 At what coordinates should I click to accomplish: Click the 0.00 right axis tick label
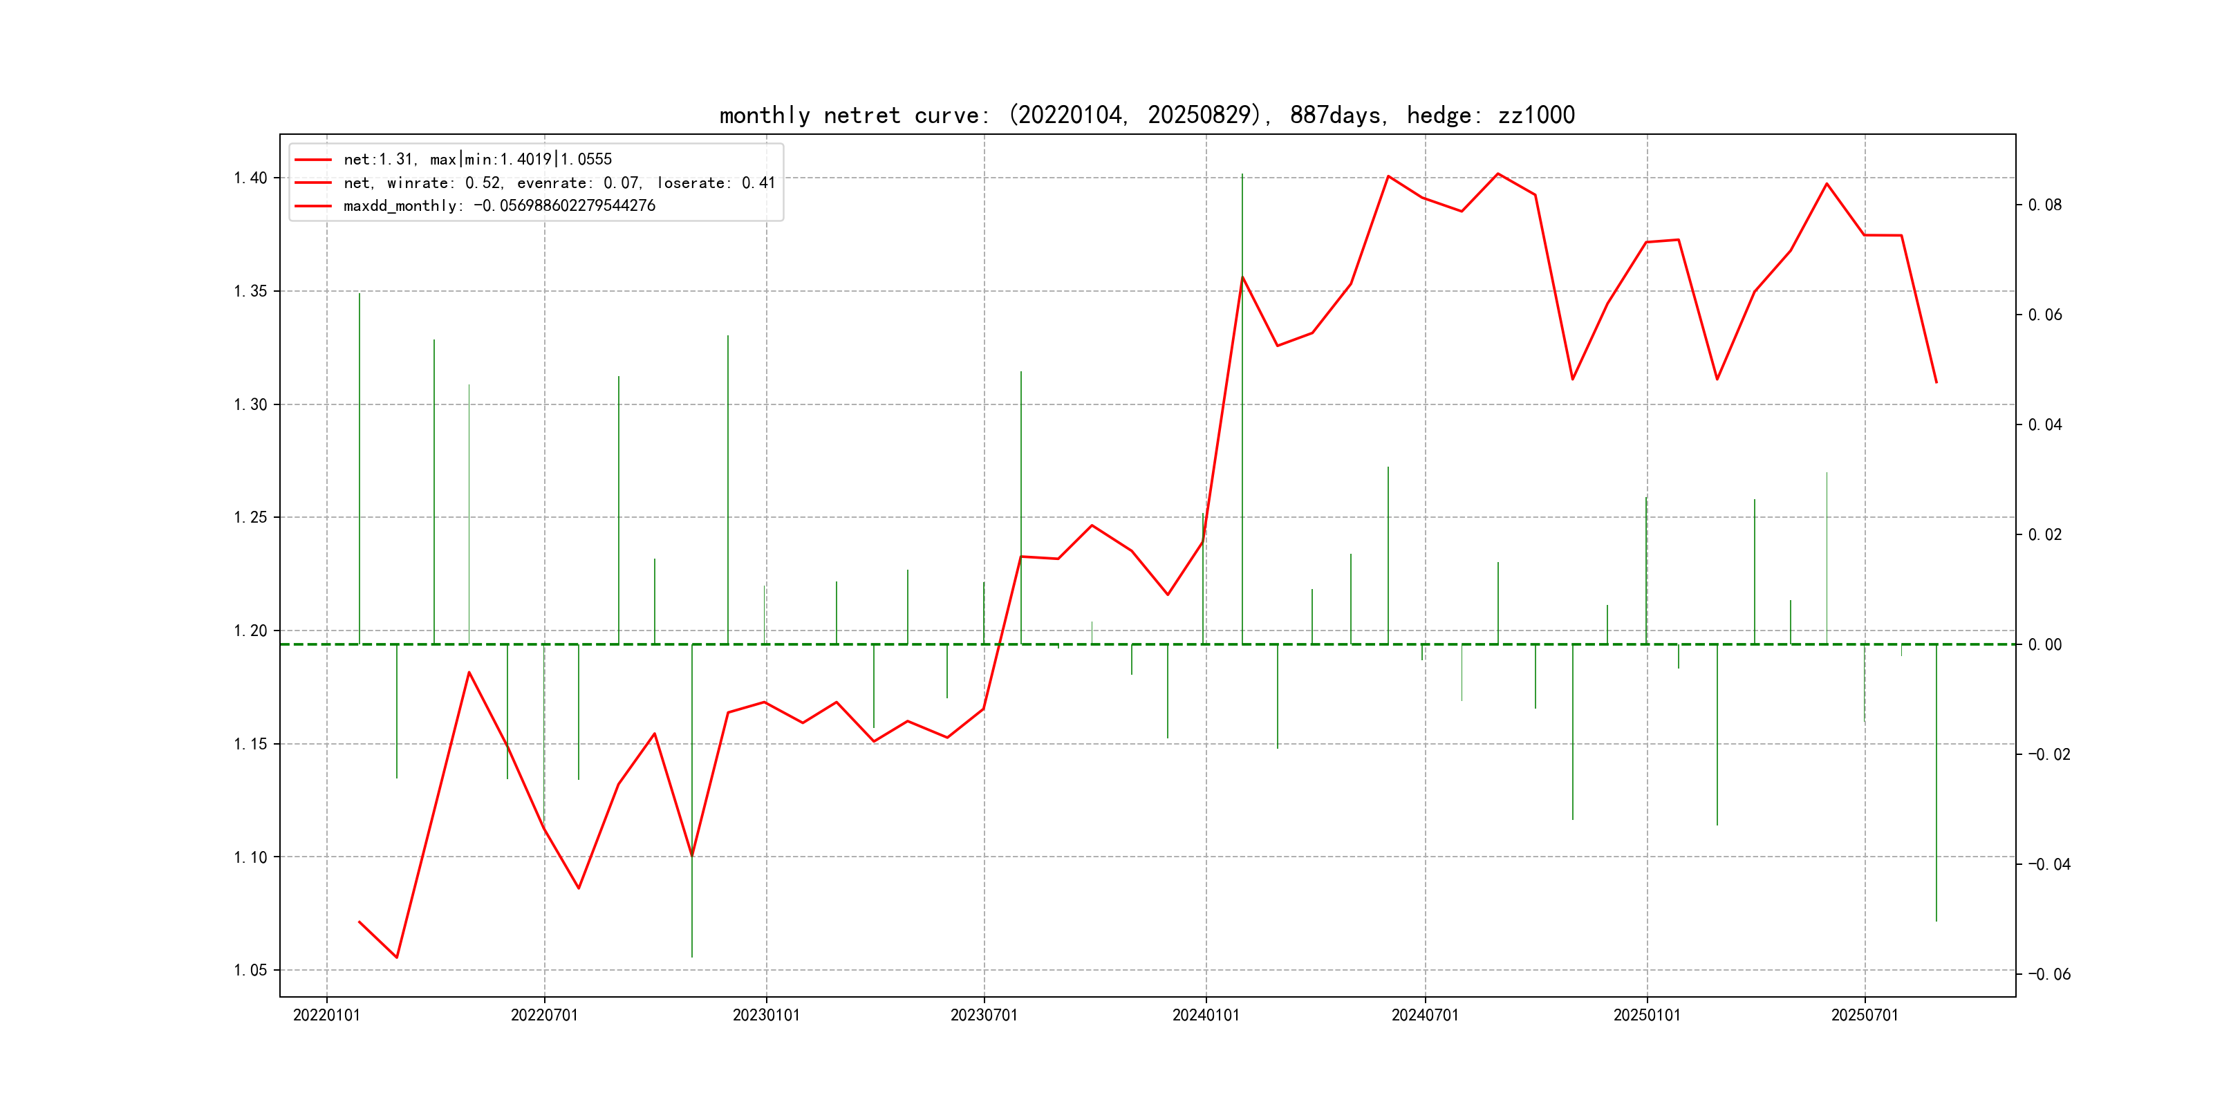[x=2045, y=644]
